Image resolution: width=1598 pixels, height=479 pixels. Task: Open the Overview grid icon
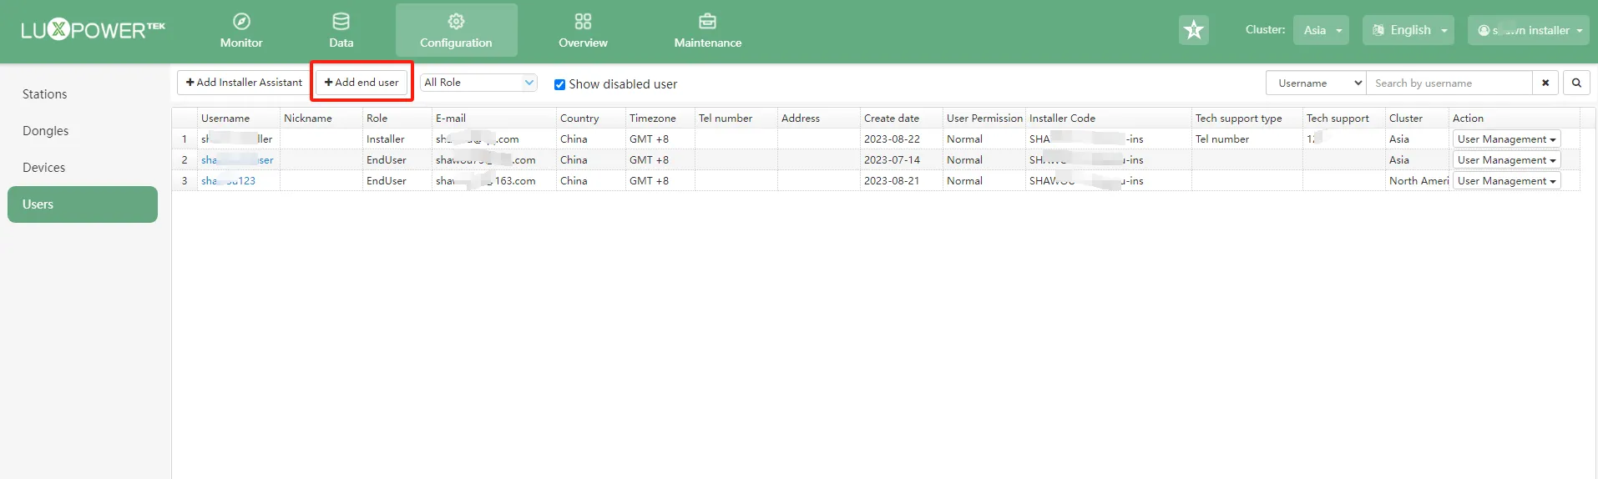point(583,22)
